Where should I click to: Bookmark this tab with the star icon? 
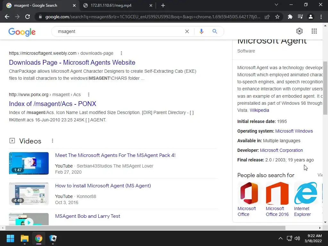pyautogui.click(x=277, y=17)
